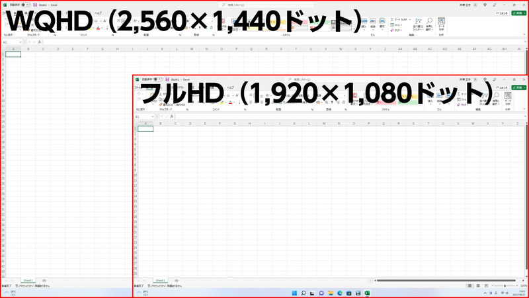The image size is (529, 298).
Task: Click the Undo arrow in the Full HD ribbon
Action: pos(139,94)
